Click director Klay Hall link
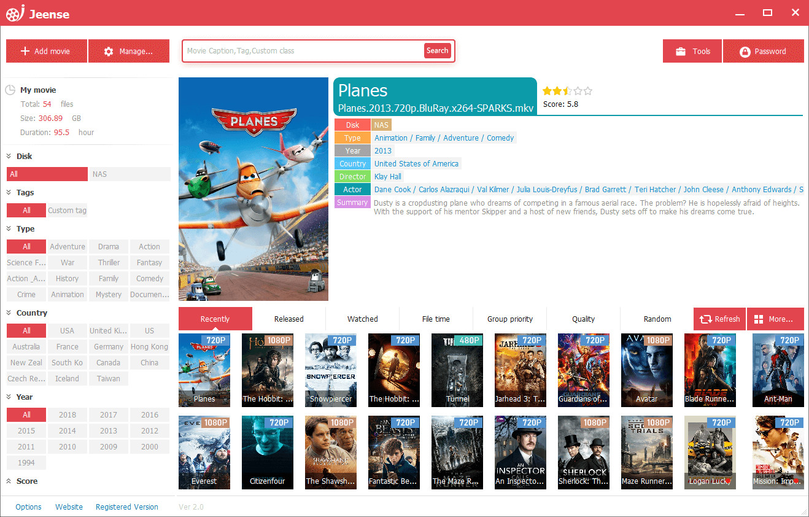Image resolution: width=809 pixels, height=517 pixels. pos(388,177)
